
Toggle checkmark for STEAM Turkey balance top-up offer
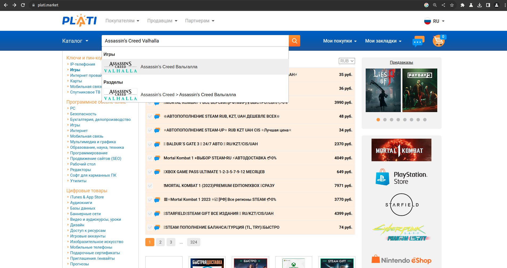150,227
